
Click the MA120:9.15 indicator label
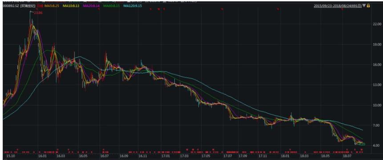pyautogui.click(x=133, y=5)
